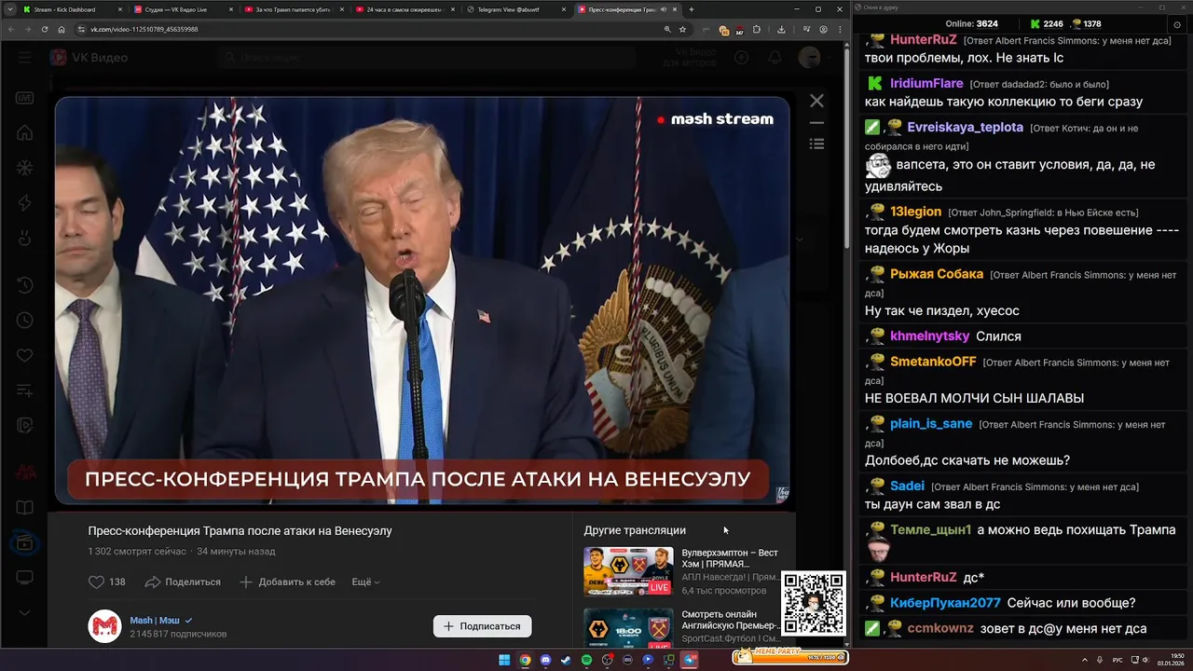Click username 13legion in chat

click(915, 212)
